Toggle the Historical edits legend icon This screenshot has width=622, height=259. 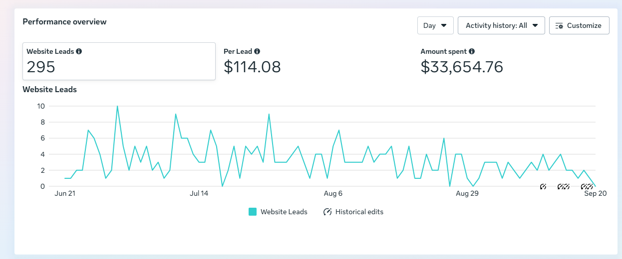[327, 212]
